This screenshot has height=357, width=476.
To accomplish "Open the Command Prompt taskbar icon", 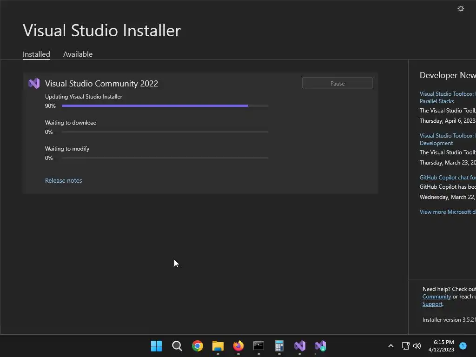I will (x=258, y=346).
